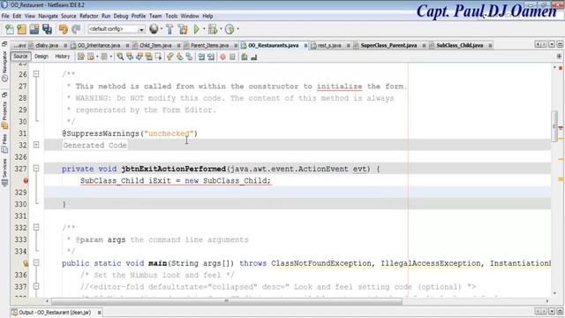Open the Projects side panel
Viewport: 565px width, 318px height.
(4, 115)
